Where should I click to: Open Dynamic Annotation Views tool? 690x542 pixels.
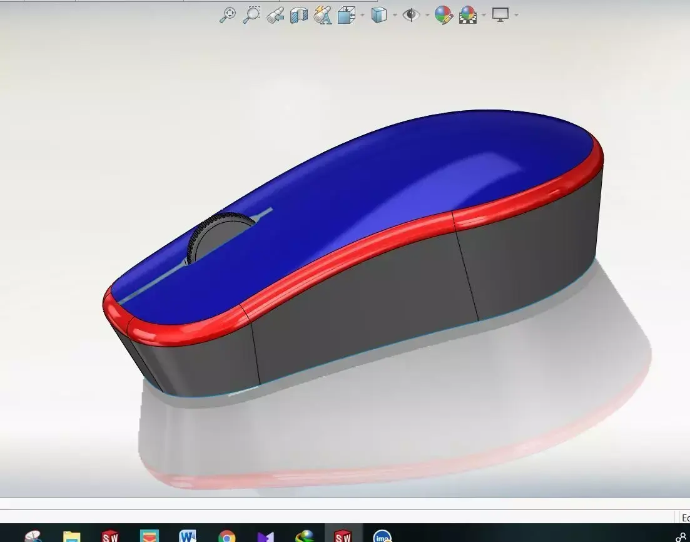tap(323, 15)
